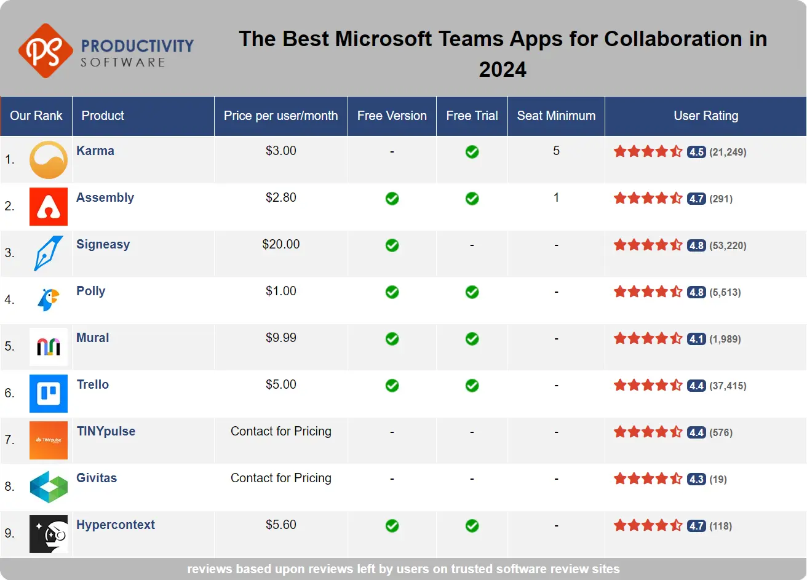807x580 pixels.
Task: Click the $1.00 price for Polly
Action: click(x=281, y=291)
